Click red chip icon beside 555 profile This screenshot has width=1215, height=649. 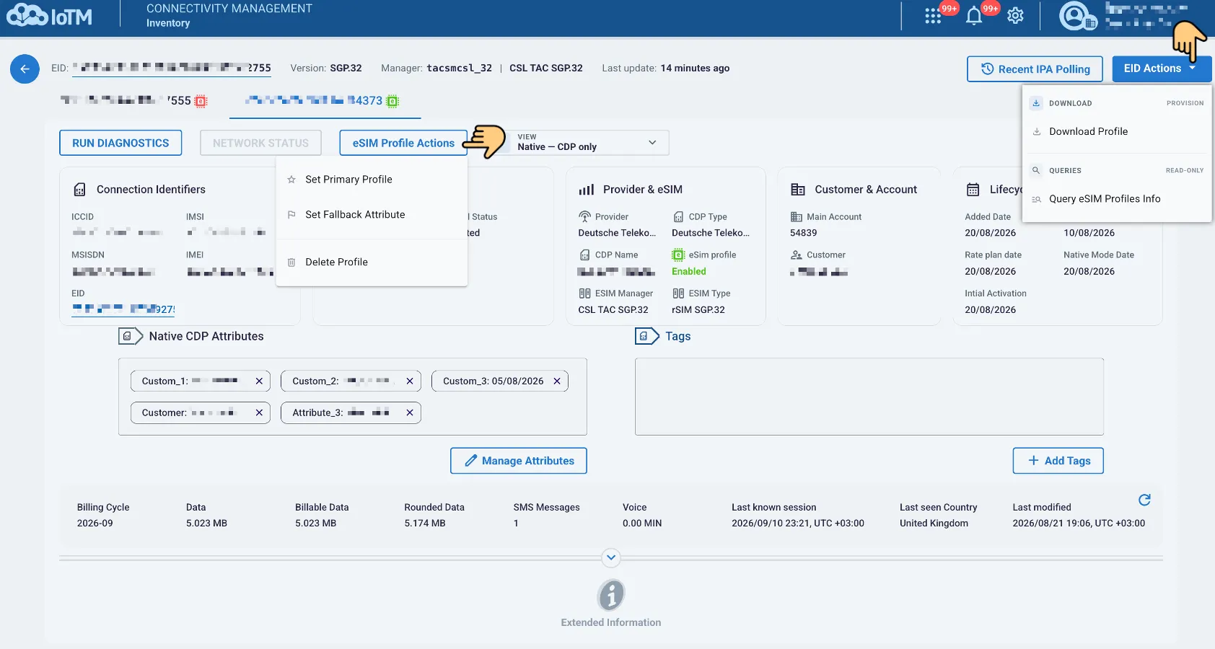click(x=201, y=101)
